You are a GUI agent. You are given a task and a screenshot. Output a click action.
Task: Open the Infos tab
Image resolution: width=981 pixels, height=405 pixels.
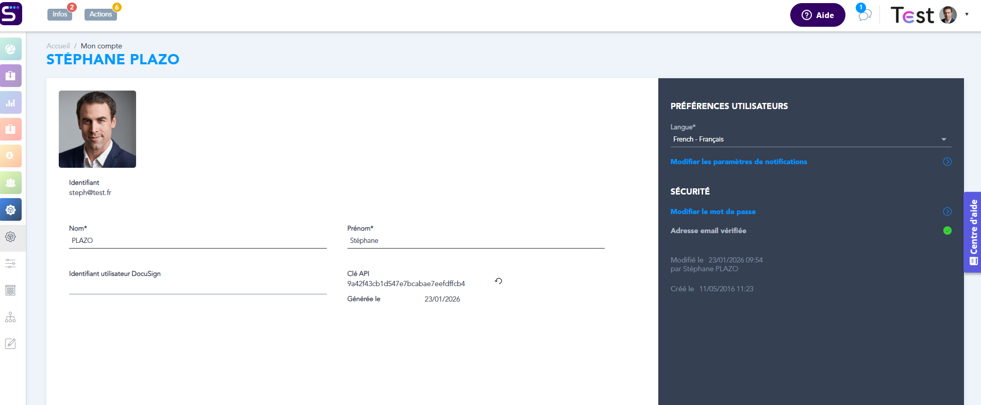tap(60, 14)
